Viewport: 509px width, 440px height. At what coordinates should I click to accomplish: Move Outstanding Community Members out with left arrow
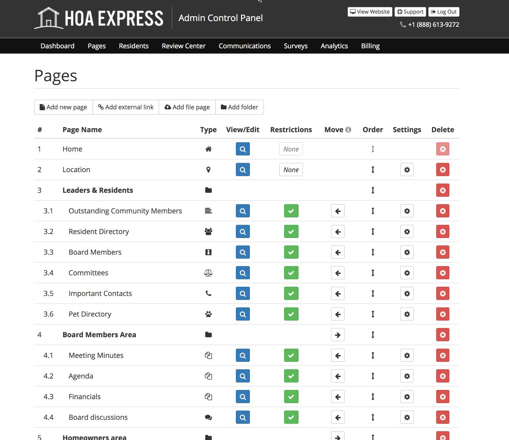[338, 211]
